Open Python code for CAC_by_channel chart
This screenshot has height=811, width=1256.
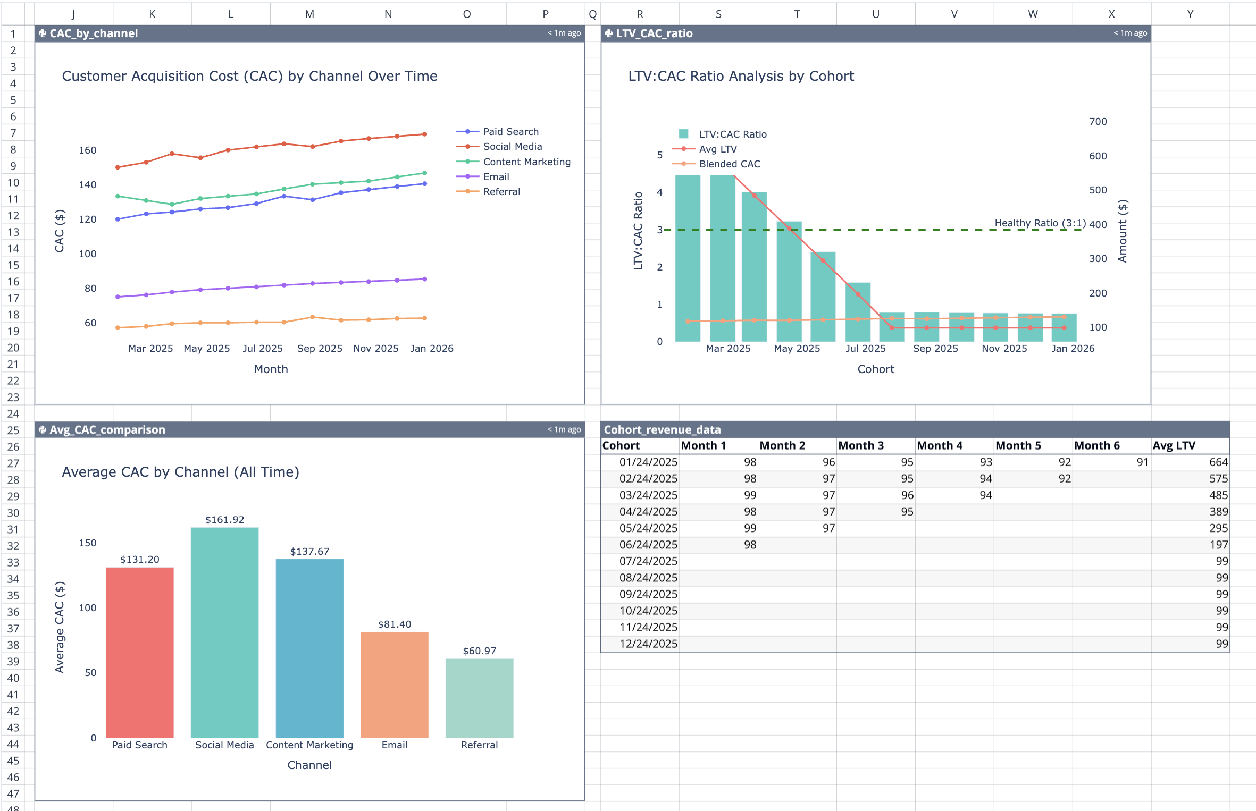tap(41, 33)
